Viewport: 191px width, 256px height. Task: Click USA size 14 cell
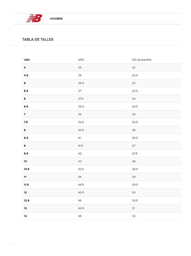coord(25,216)
